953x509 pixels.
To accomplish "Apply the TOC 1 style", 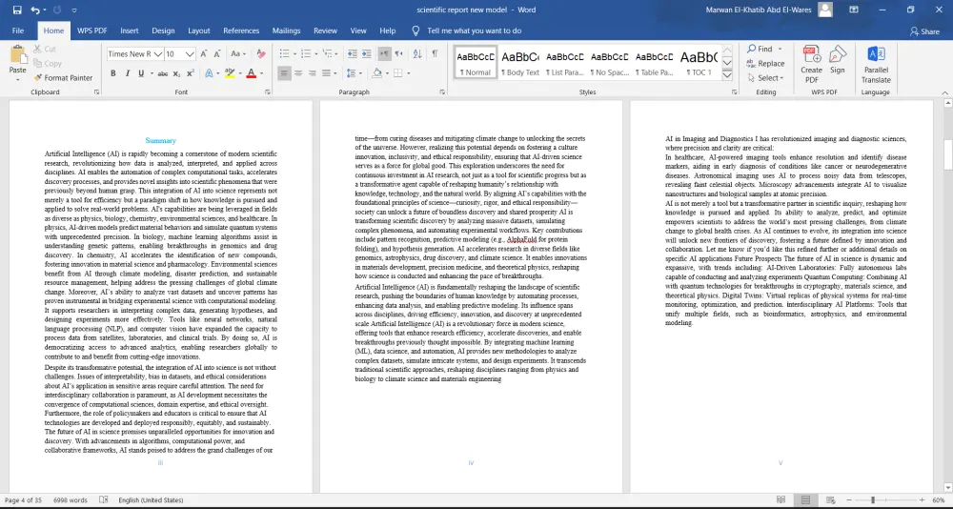I will pos(699,63).
